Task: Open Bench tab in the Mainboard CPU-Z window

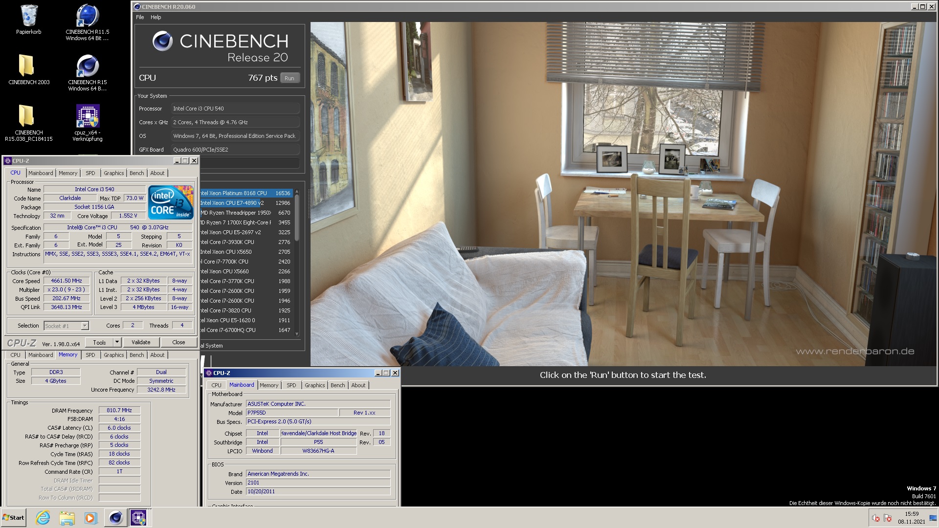Action: click(338, 385)
